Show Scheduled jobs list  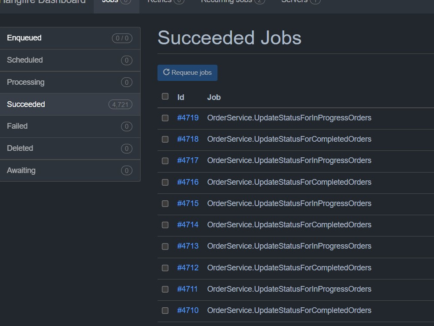point(70,60)
